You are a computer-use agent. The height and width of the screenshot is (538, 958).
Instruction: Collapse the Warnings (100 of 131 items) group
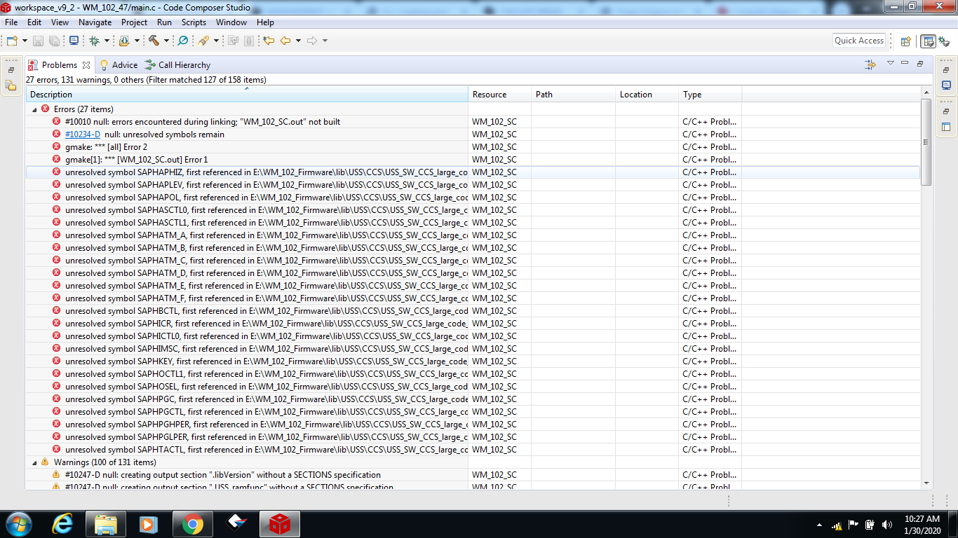click(34, 462)
